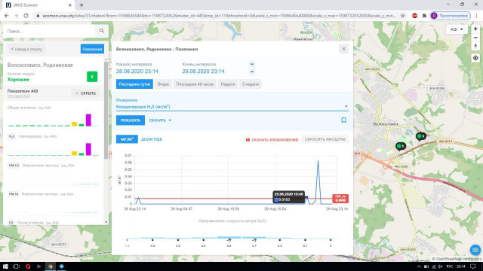Bookmark the current chart view
The image size is (483, 271).
344,120
